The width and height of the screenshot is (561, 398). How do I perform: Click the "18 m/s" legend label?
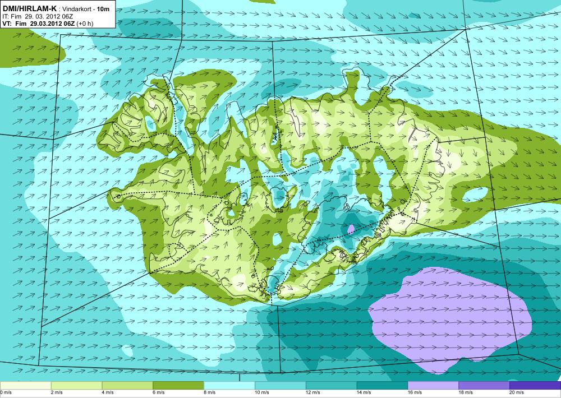tap(466, 392)
